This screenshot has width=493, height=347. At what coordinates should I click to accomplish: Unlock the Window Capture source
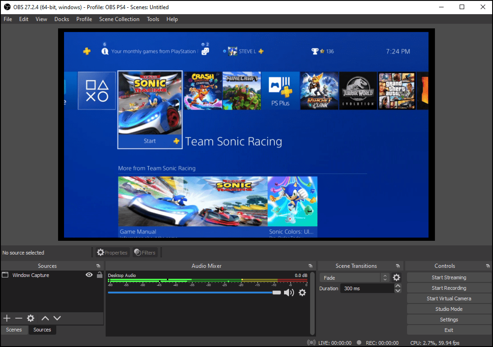[x=99, y=275]
